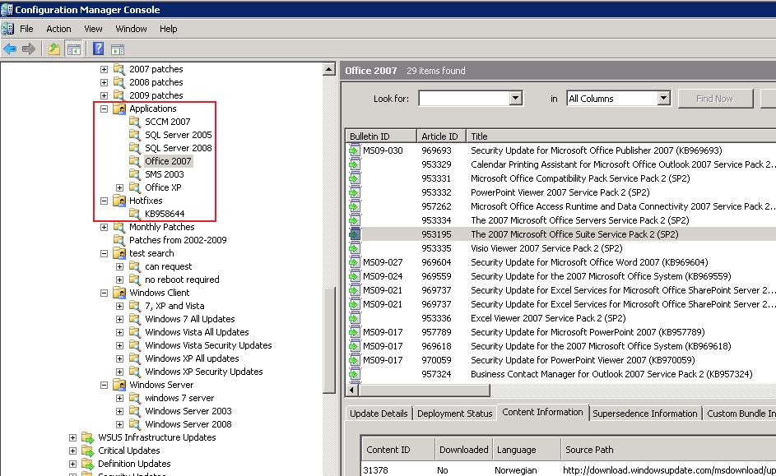The image size is (776, 476).
Task: Click the SMS 2003 search folder icon
Action: tap(135, 174)
